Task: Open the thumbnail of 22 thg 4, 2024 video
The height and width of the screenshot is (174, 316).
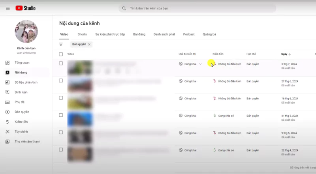Action: tap(80, 154)
